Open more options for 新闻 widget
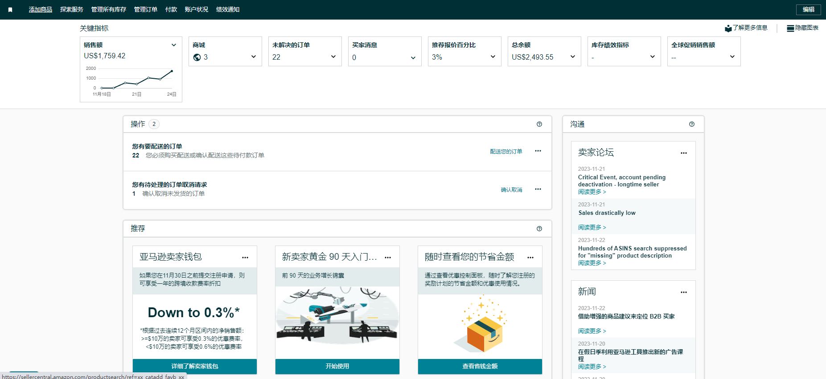Screen dimensions: 826x379 pos(684,292)
